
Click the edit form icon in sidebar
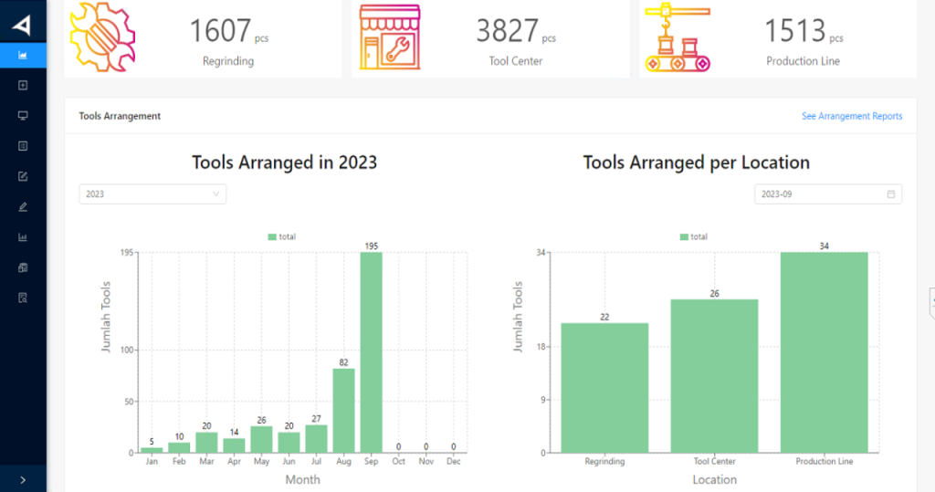click(23, 176)
